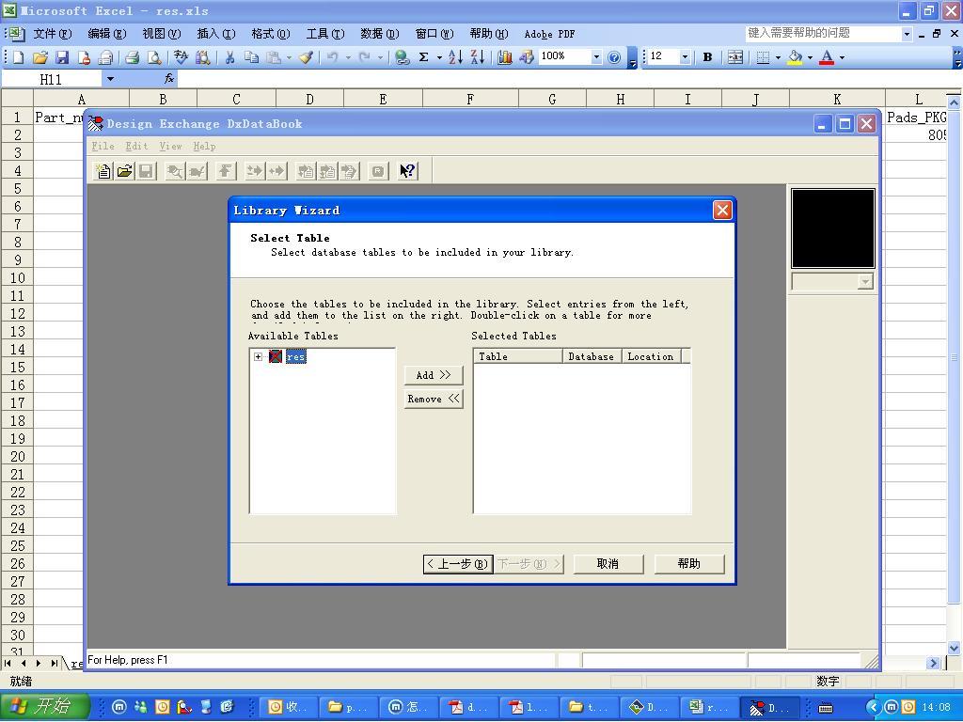
Task: Click the Add >> button
Action: coord(434,375)
